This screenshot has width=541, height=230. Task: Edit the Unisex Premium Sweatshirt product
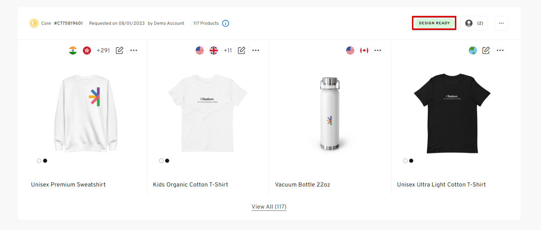[x=119, y=50]
